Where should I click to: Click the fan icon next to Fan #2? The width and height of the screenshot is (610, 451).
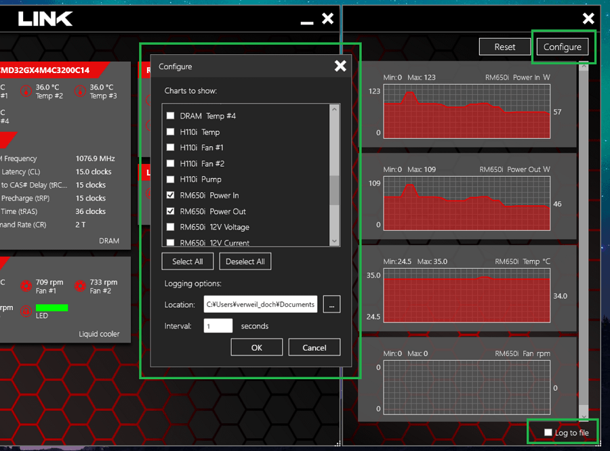[x=80, y=286]
